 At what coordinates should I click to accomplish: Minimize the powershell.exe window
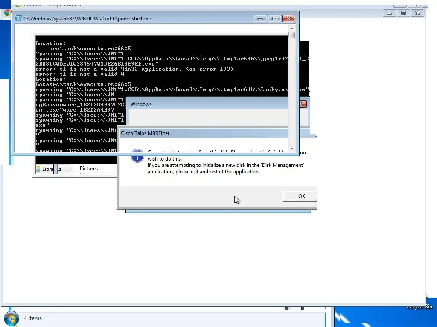click(x=260, y=19)
